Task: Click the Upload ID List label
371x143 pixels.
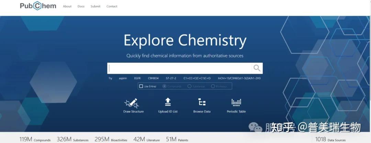Action: pyautogui.click(x=168, y=111)
